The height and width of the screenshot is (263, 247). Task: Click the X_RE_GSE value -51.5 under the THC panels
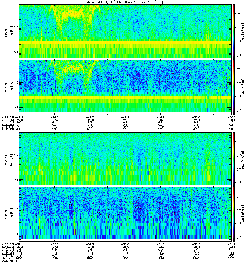(x=196, y=244)
